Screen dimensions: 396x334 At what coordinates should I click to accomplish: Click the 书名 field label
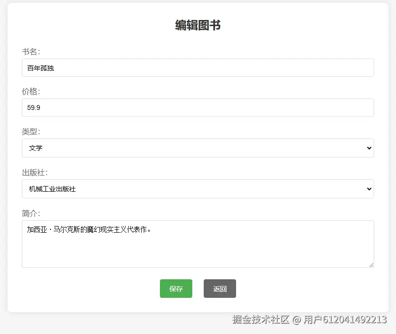click(x=30, y=52)
